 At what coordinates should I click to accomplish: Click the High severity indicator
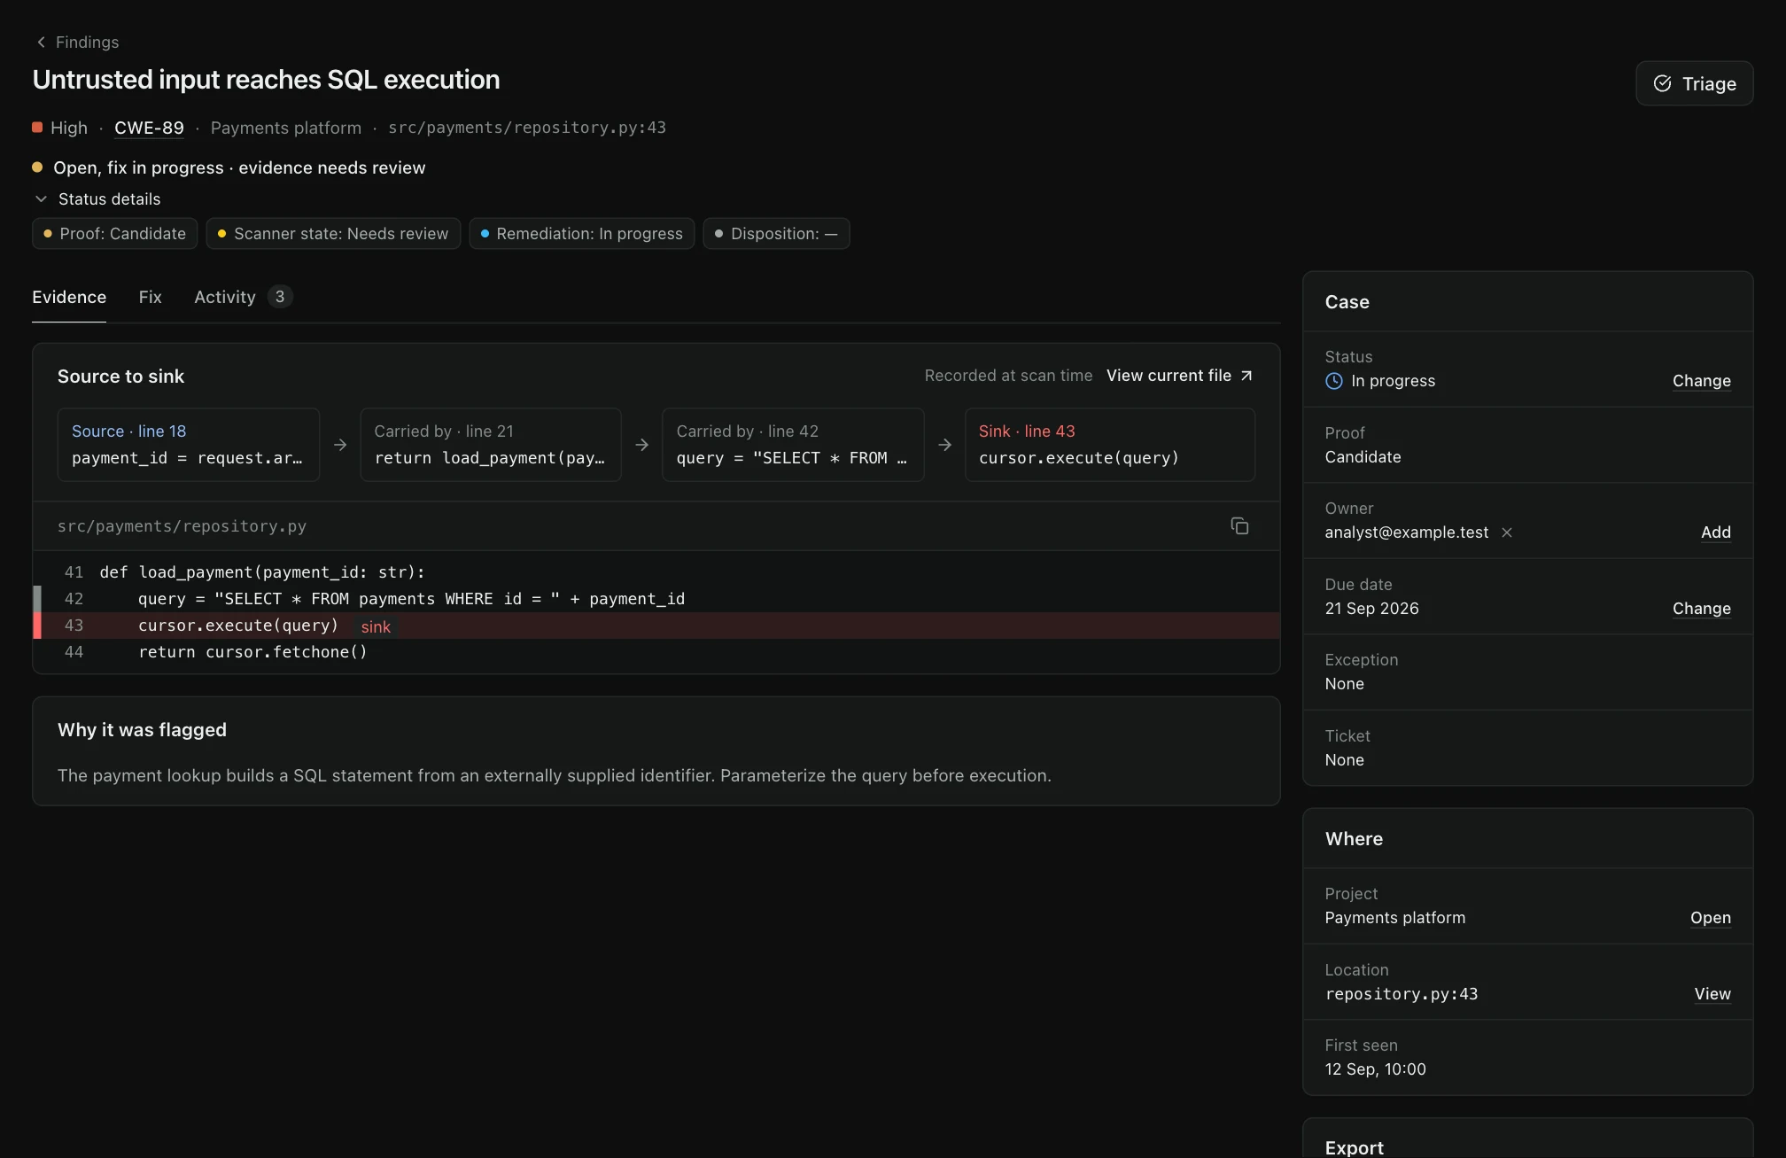pyautogui.click(x=60, y=128)
